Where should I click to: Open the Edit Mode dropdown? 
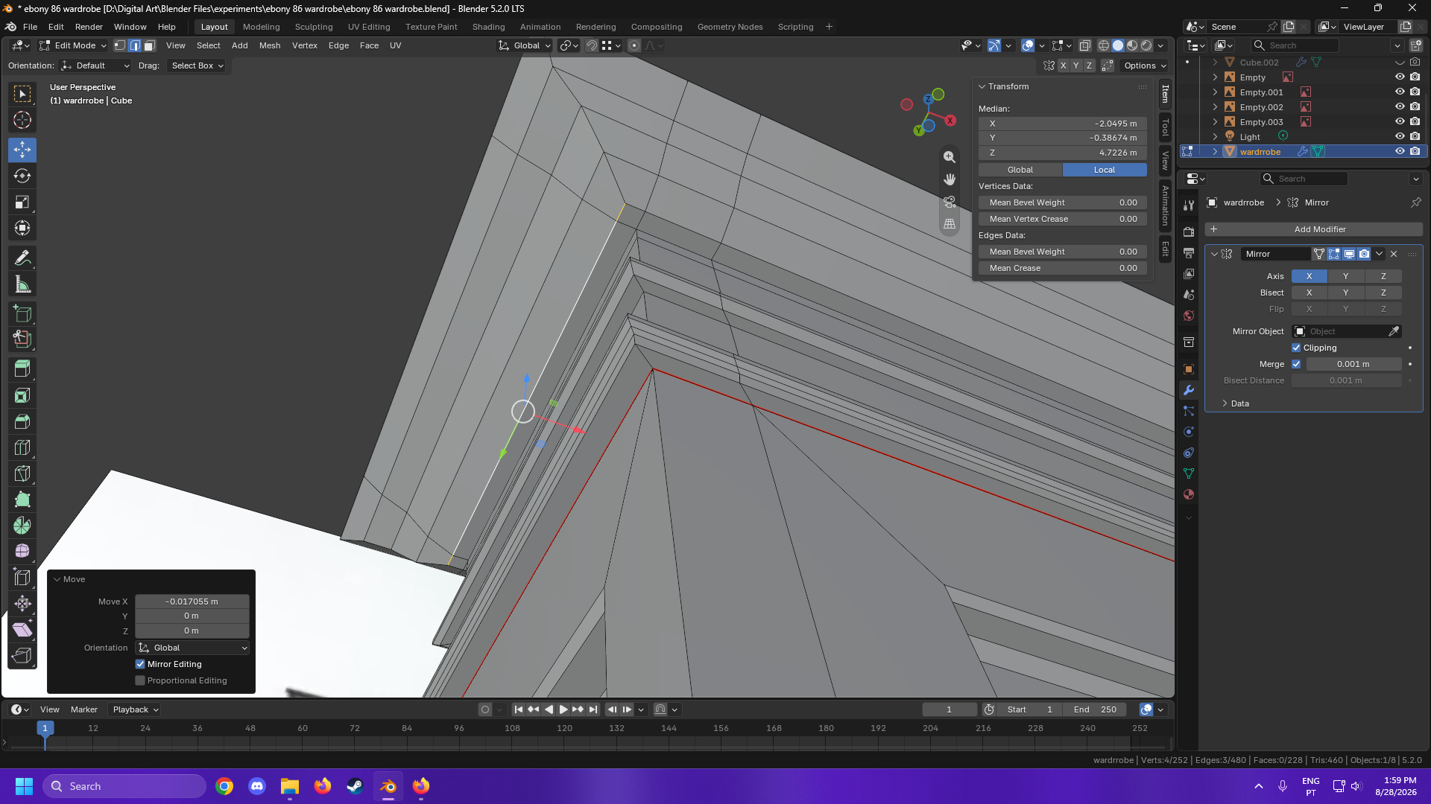tap(73, 45)
